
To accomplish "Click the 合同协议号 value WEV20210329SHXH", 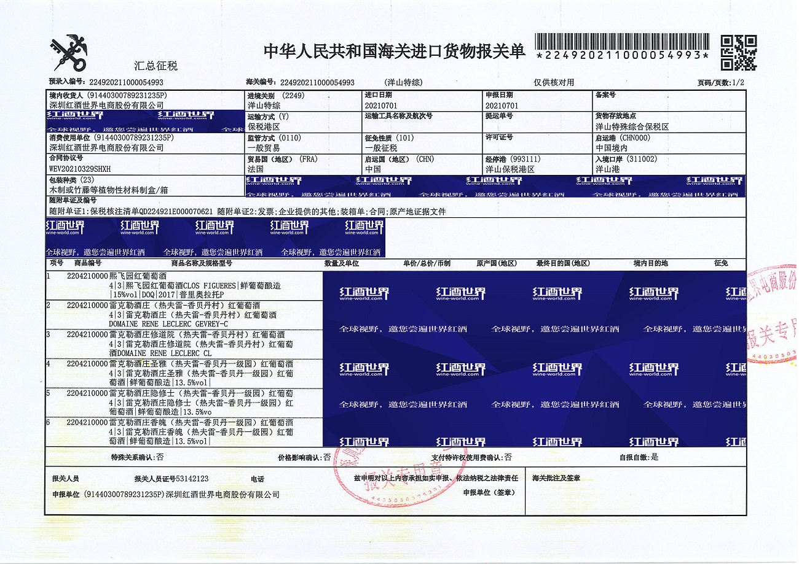I will click(81, 168).
